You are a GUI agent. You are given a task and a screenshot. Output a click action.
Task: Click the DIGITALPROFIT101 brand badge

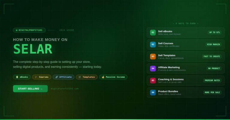pos(29,30)
